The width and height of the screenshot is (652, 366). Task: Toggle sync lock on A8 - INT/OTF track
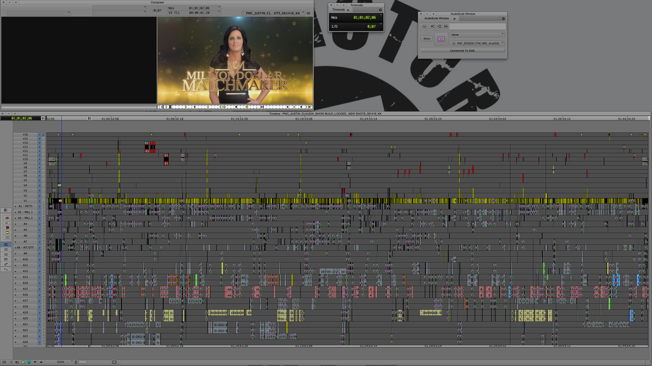click(40, 247)
